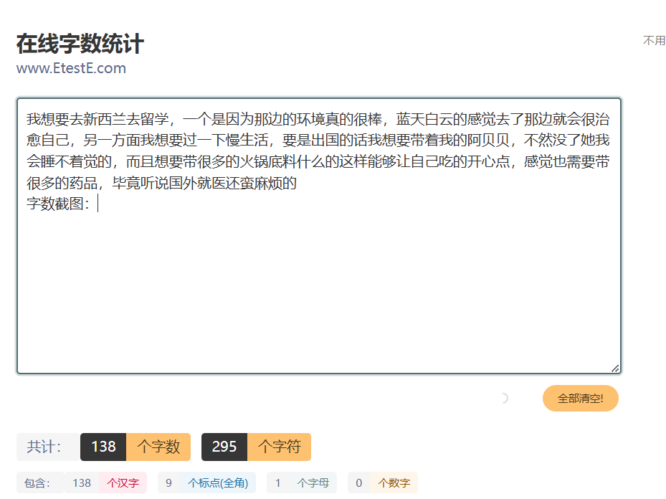Click the 个数字 digit count tag
Image resolution: width=666 pixels, height=499 pixels.
coord(394,483)
